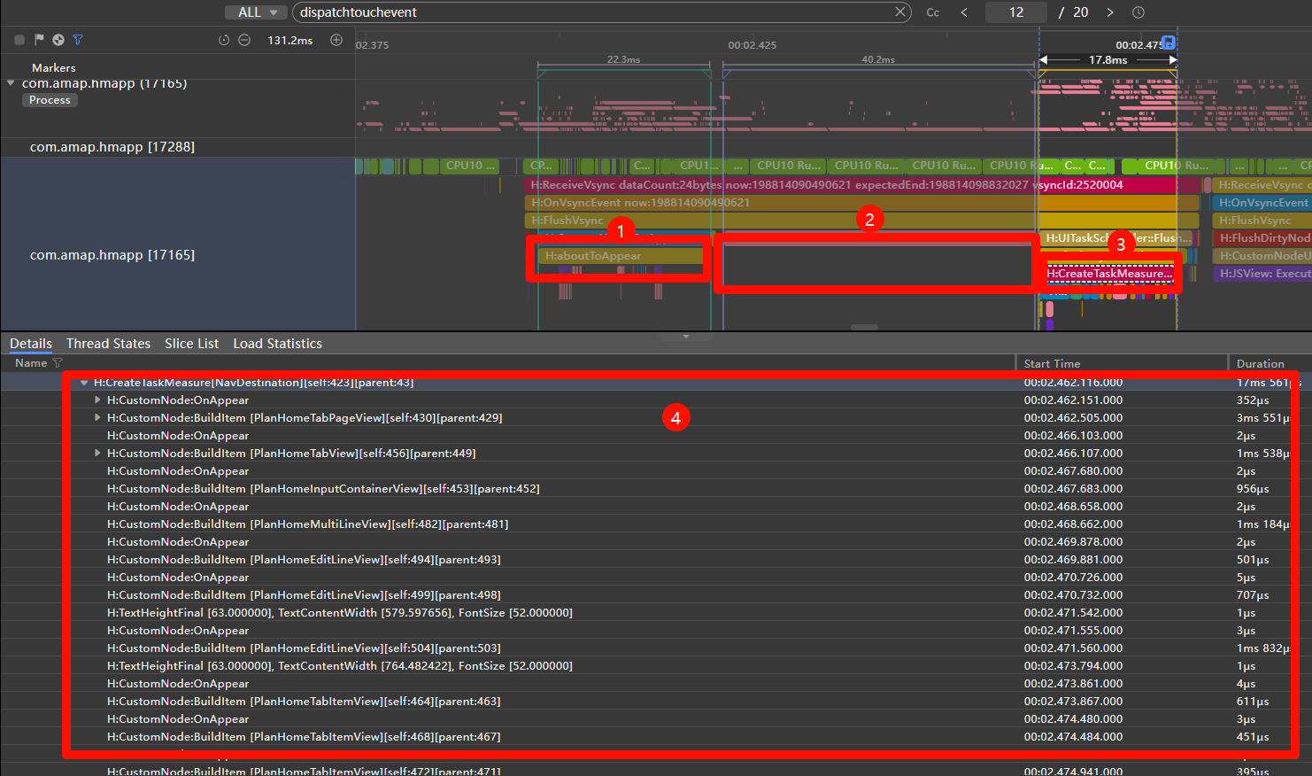
Task: Collapse the details panel with down arrow handle
Action: (x=686, y=337)
